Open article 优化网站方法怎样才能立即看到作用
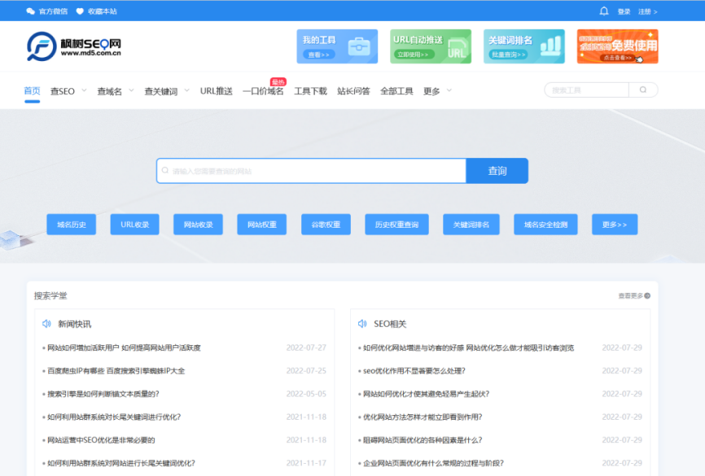 pos(423,417)
